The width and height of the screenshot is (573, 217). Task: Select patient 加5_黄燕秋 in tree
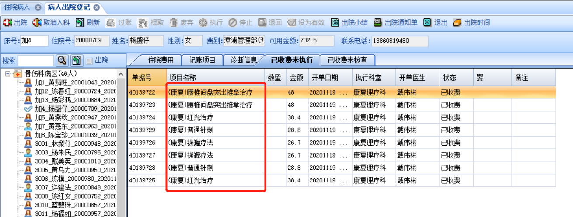[x=76, y=117]
